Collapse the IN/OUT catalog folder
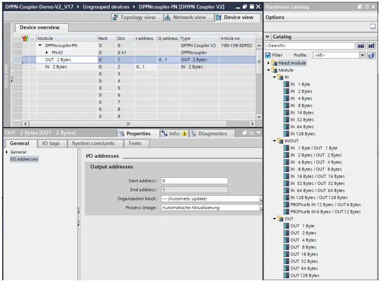Screen dimensions: 381x284 [275, 141]
